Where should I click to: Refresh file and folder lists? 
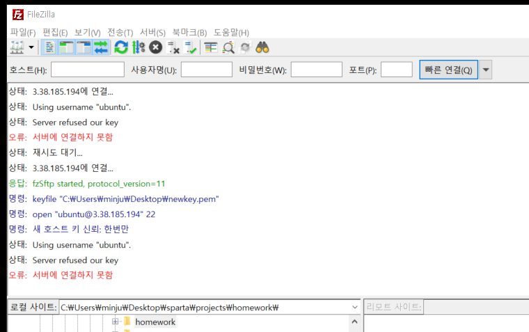[121, 47]
